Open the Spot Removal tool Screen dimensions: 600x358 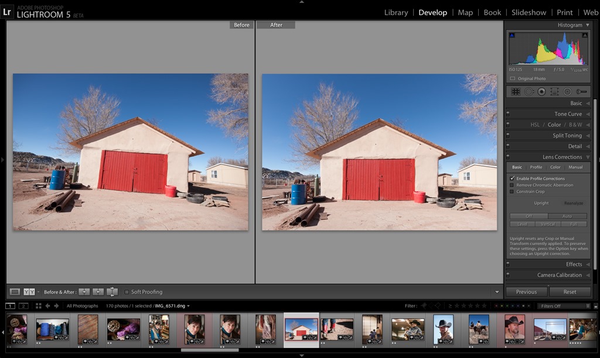[529, 91]
